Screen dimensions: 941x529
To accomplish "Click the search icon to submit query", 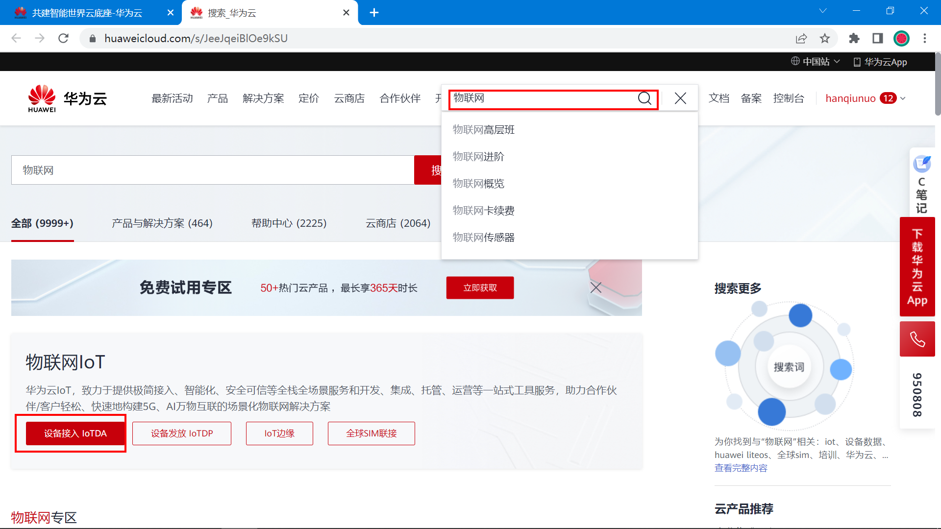I will pos(645,98).
